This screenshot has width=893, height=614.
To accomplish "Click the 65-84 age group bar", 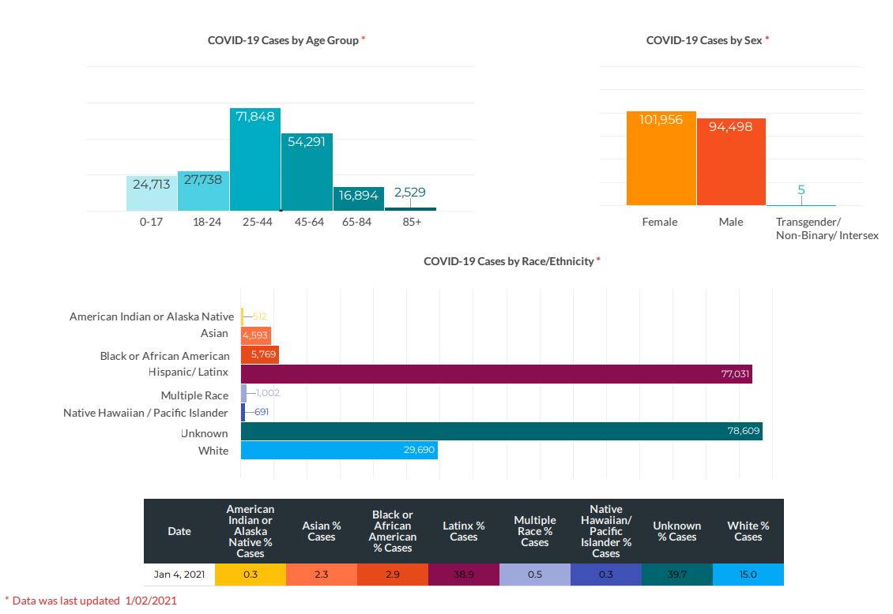I will [358, 199].
